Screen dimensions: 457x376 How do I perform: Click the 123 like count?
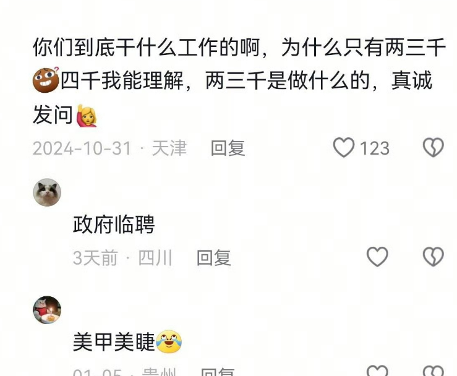click(375, 148)
